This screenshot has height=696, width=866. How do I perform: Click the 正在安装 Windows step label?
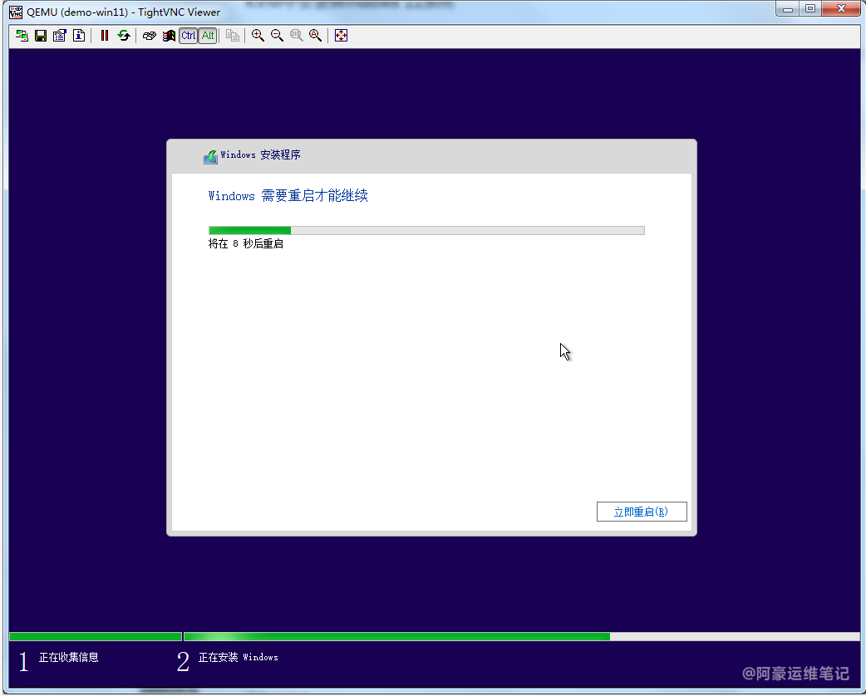click(x=238, y=658)
